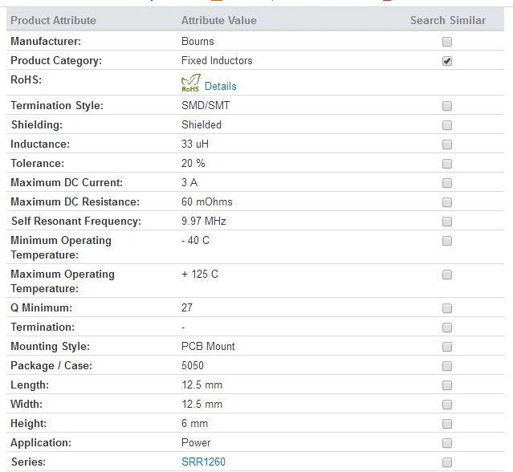Click the Power application value
The image size is (513, 472).
(x=196, y=443)
